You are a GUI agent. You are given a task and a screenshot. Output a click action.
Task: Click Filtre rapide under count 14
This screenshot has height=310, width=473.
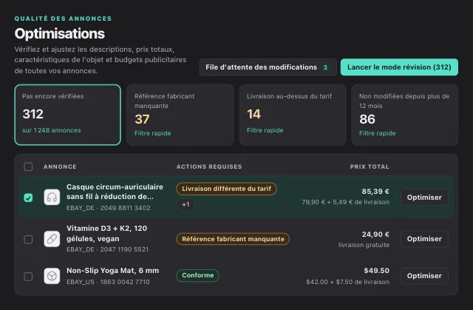[x=265, y=130]
